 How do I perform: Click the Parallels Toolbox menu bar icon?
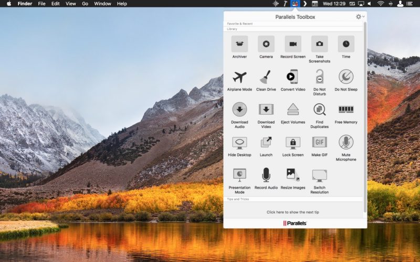point(295,4)
